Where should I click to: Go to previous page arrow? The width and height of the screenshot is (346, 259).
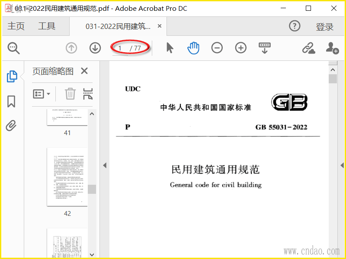pyautogui.click(x=71, y=48)
